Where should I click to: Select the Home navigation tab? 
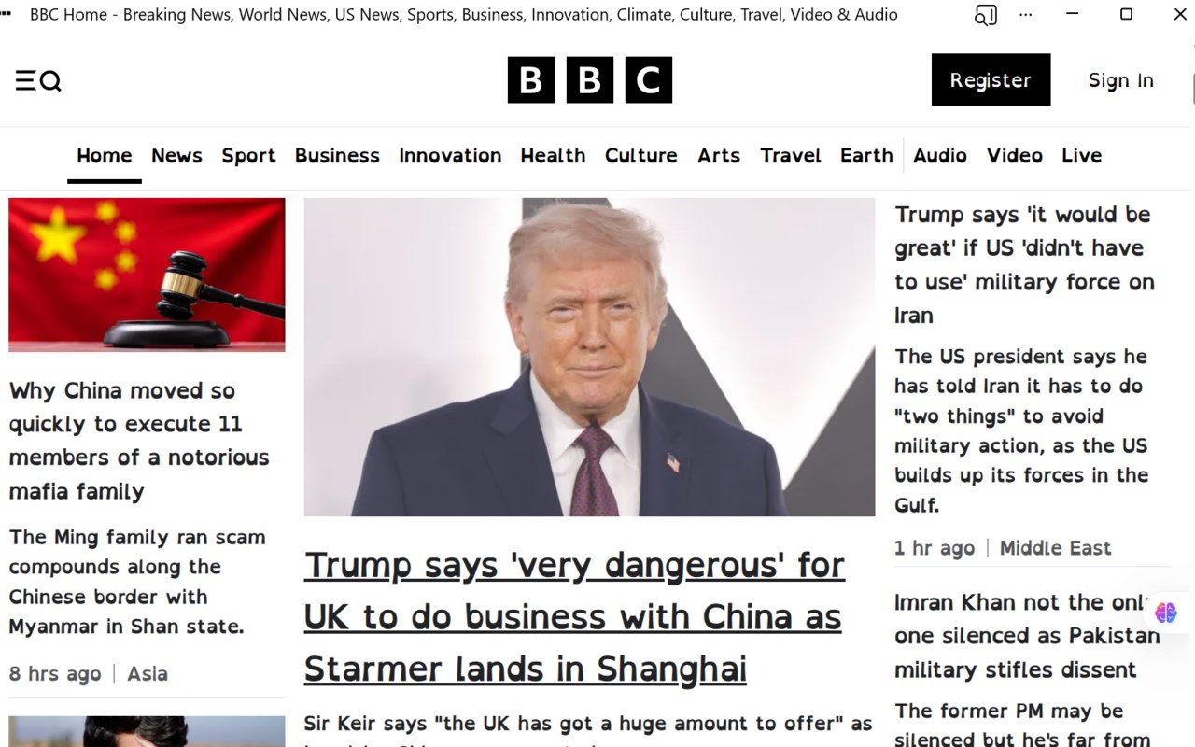coord(105,156)
